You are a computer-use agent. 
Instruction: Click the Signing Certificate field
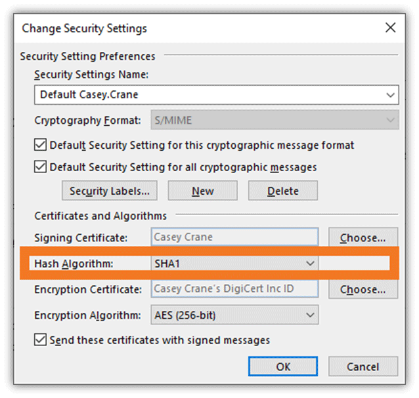(234, 237)
